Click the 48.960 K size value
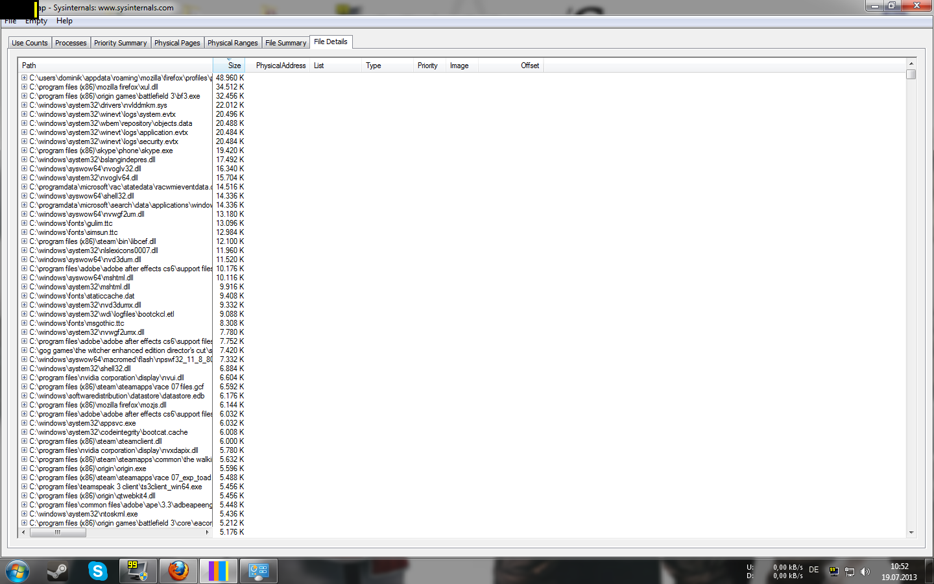This screenshot has height=584, width=934. click(x=230, y=78)
